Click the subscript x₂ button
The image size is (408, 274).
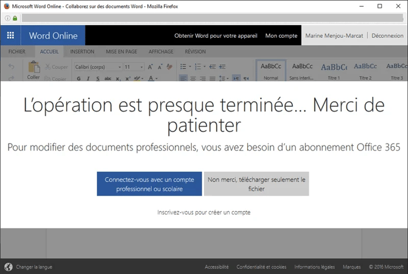tap(118, 79)
